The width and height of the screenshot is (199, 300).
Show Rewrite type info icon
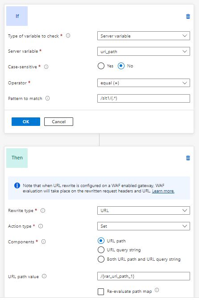click(x=43, y=210)
